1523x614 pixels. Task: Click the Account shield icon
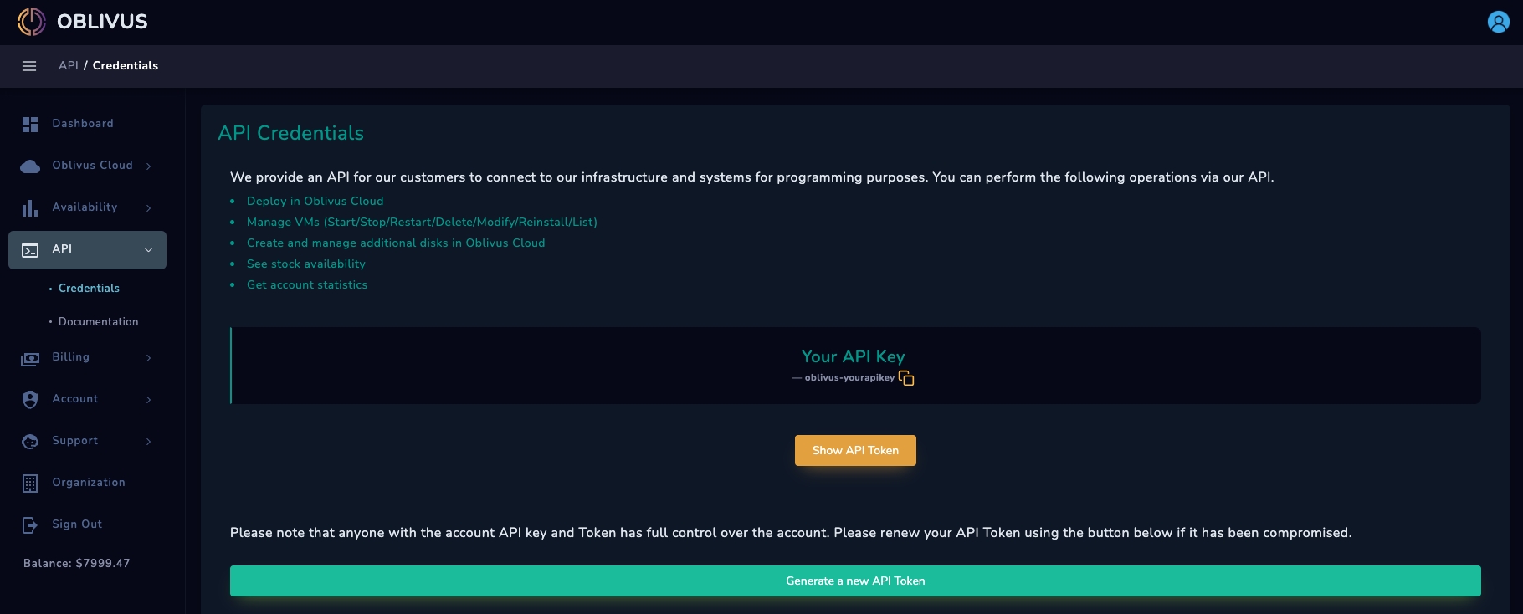tap(30, 400)
